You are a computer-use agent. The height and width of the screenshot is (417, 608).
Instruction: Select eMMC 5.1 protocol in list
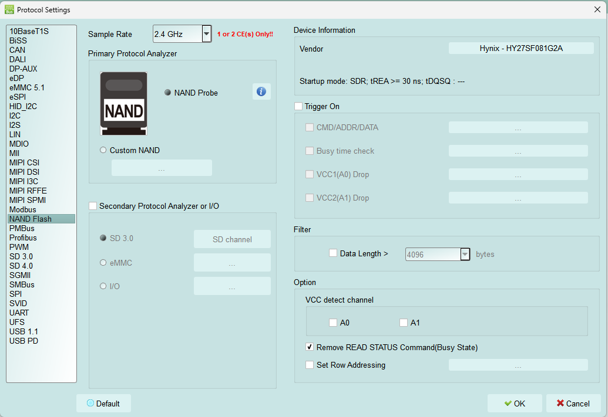tap(42, 87)
